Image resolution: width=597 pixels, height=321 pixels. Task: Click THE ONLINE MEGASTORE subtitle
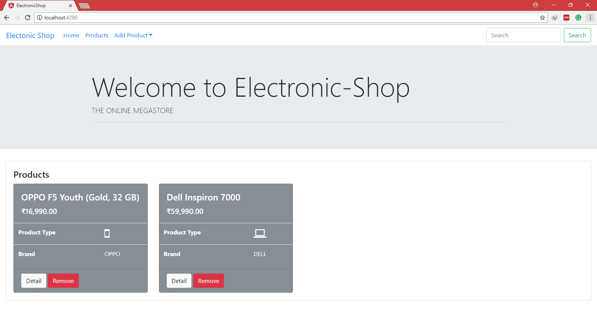click(132, 110)
